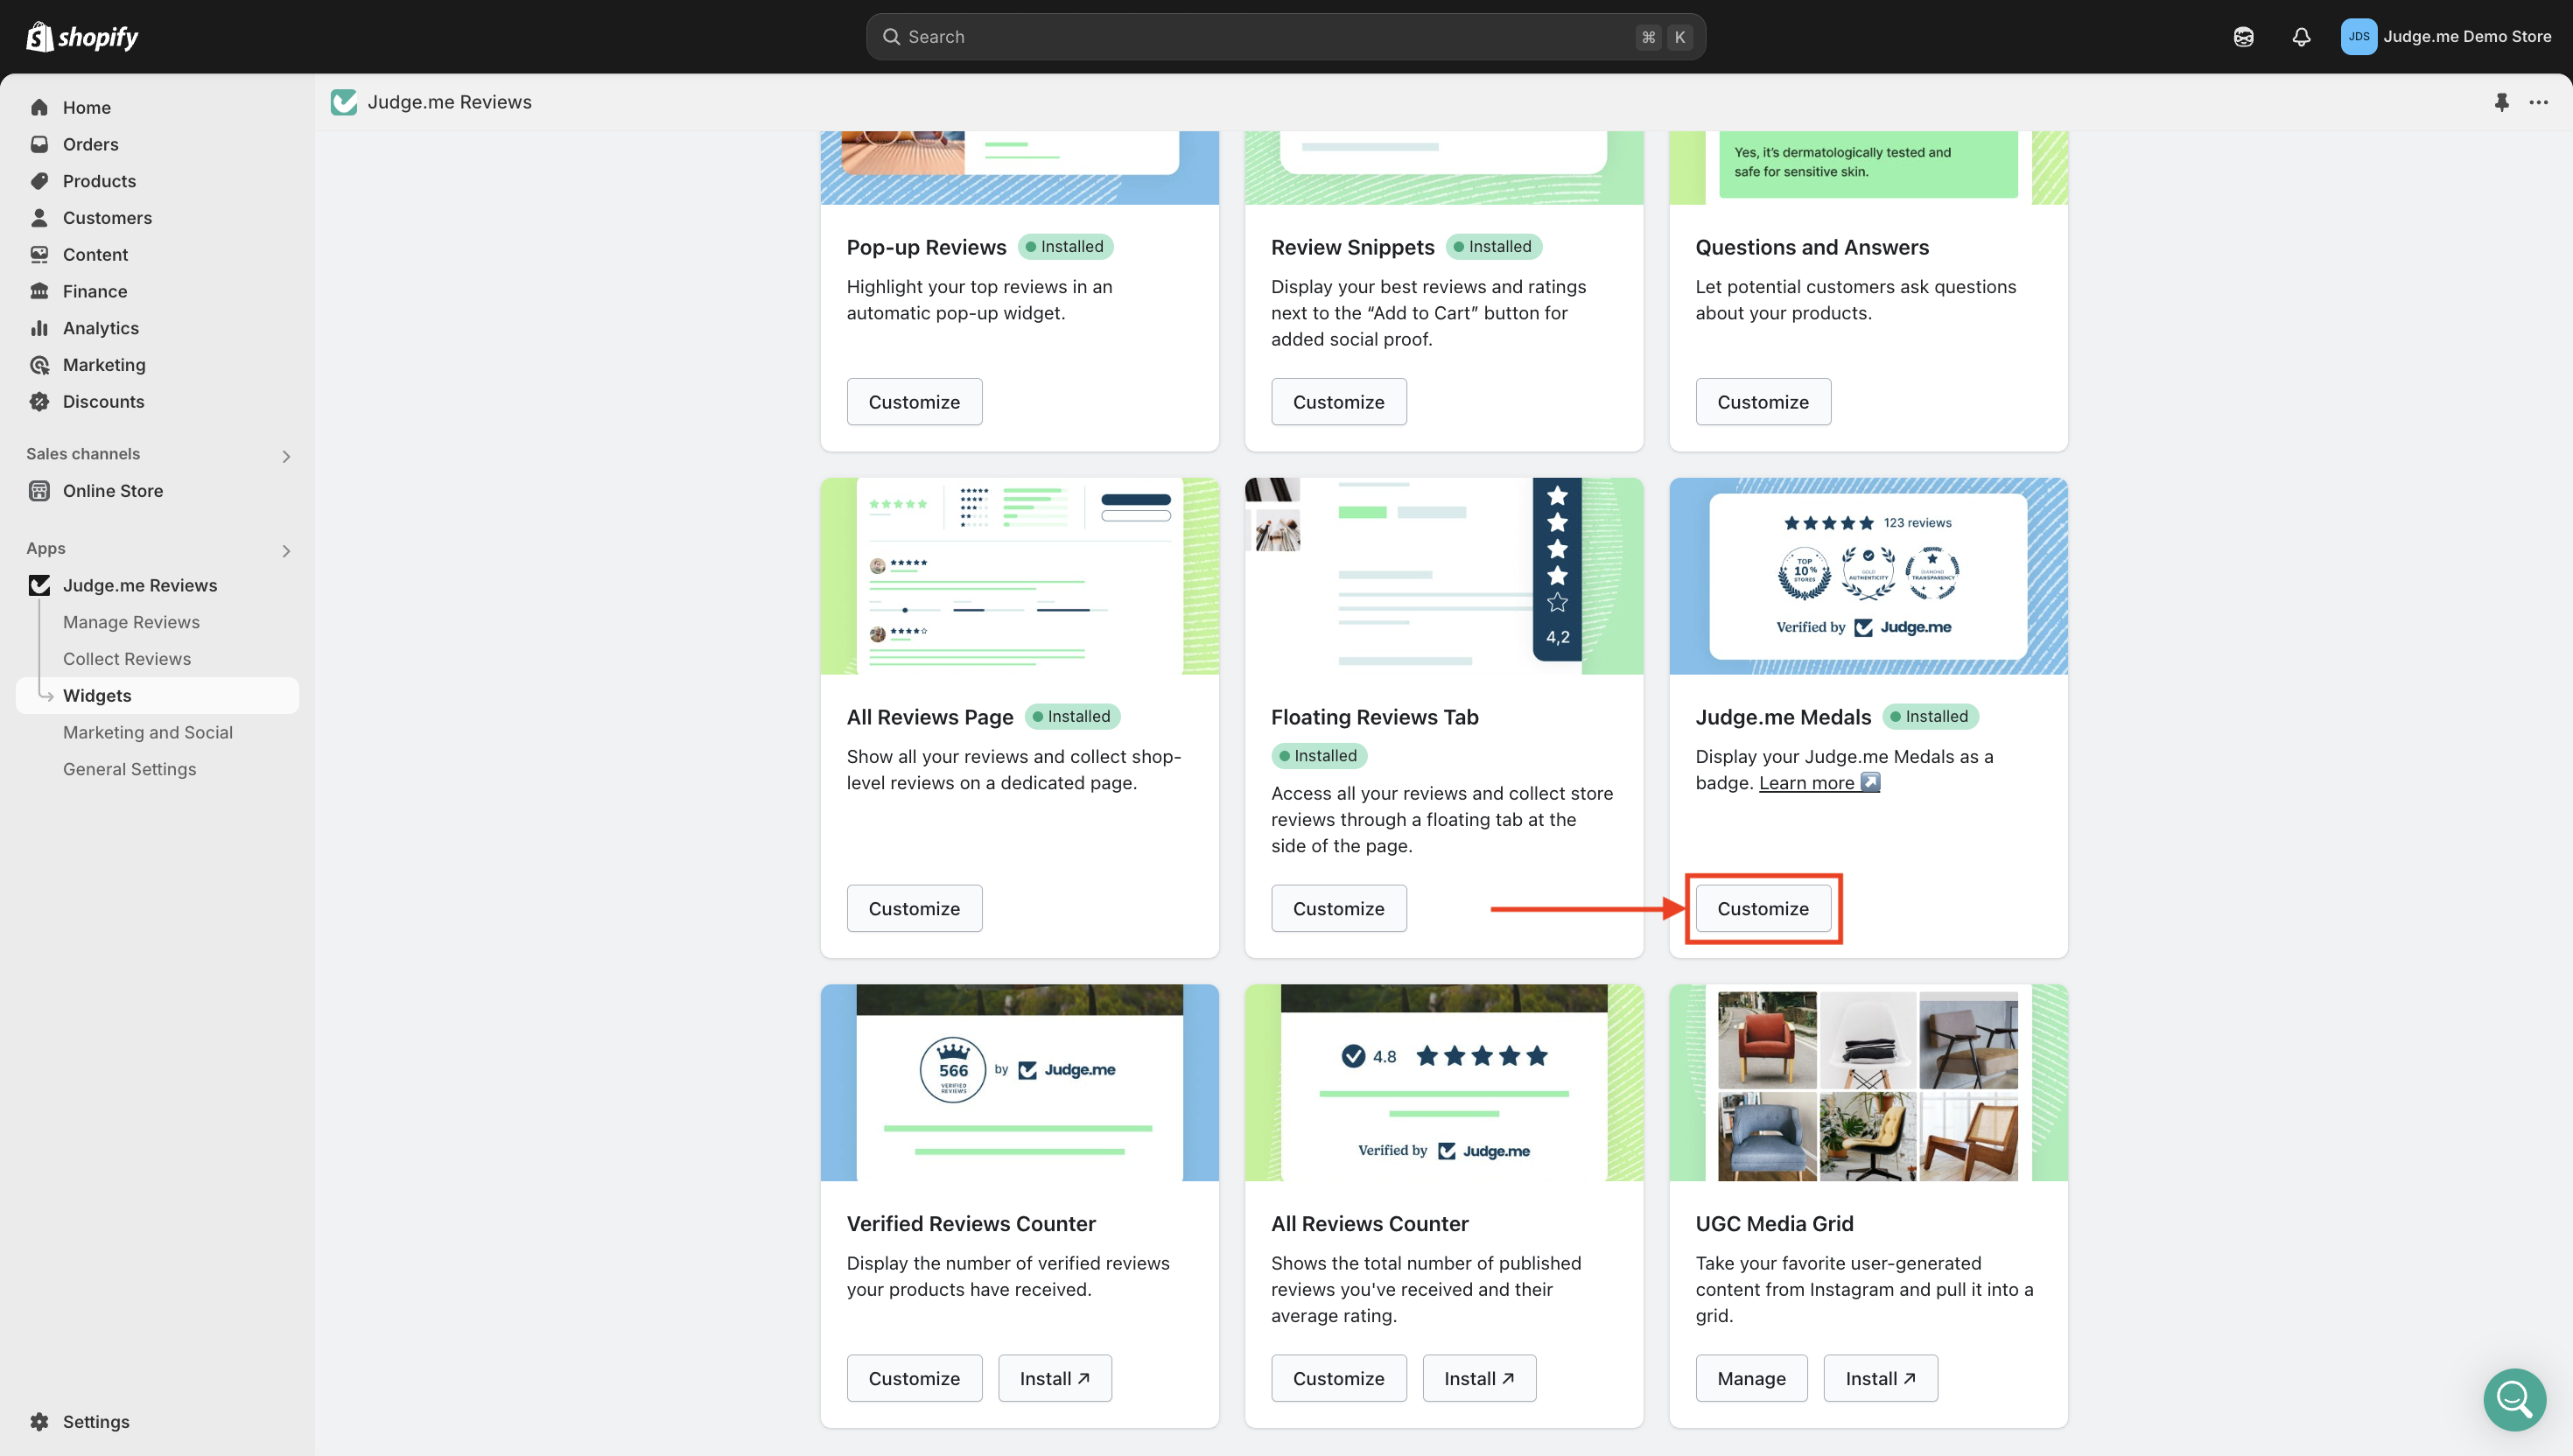Click the Verified Reviews Counter preview image
Screen dimensions: 2573x1456
pyautogui.click(x=1019, y=1082)
